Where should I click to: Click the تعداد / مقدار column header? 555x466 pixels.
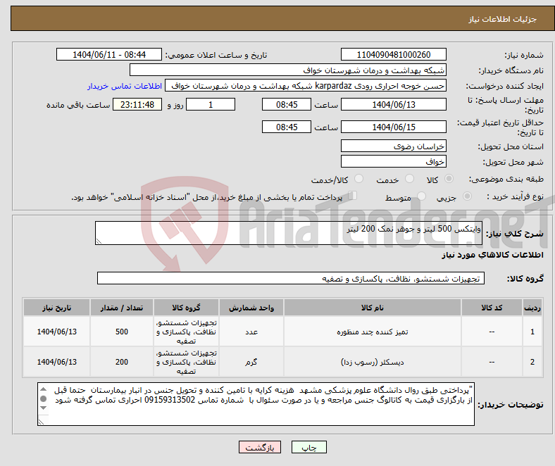[x=122, y=308]
